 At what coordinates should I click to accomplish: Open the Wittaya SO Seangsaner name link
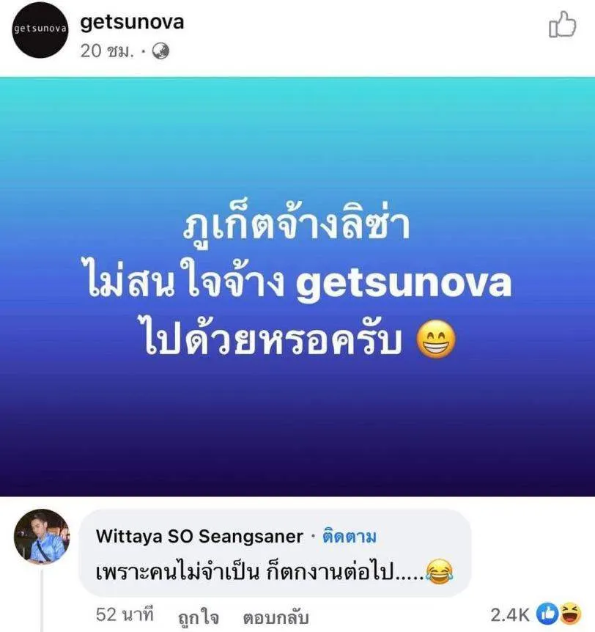point(199,537)
